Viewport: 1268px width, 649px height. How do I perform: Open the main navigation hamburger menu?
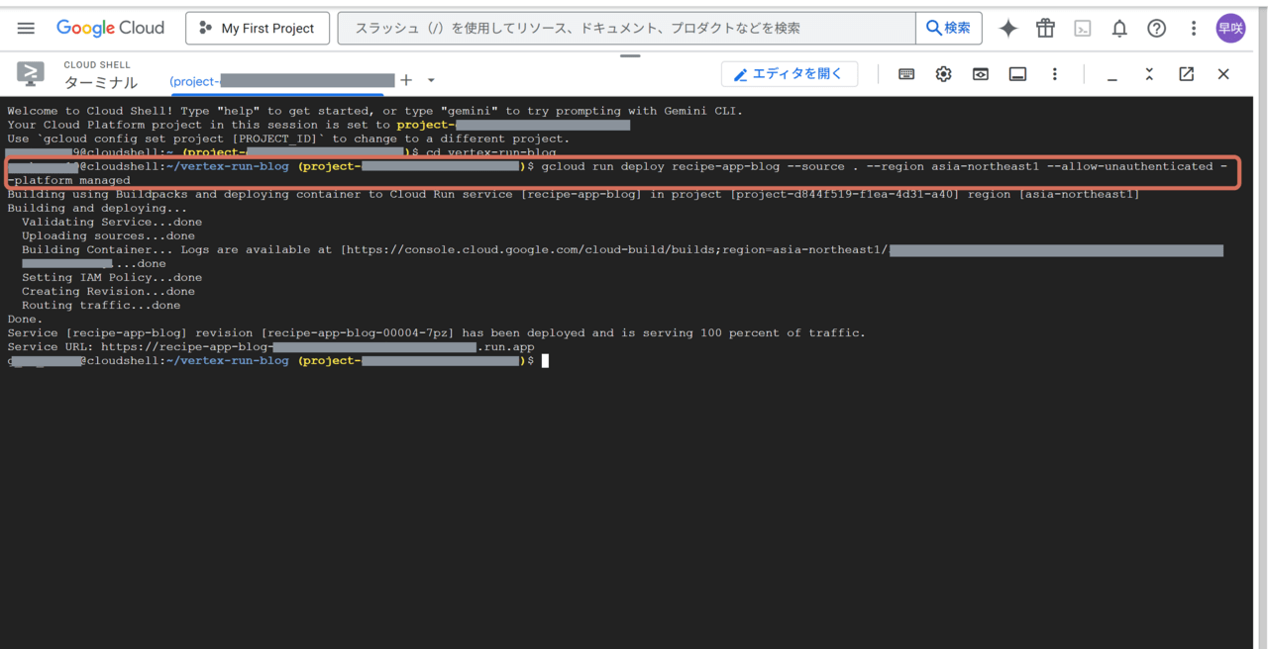pos(26,29)
